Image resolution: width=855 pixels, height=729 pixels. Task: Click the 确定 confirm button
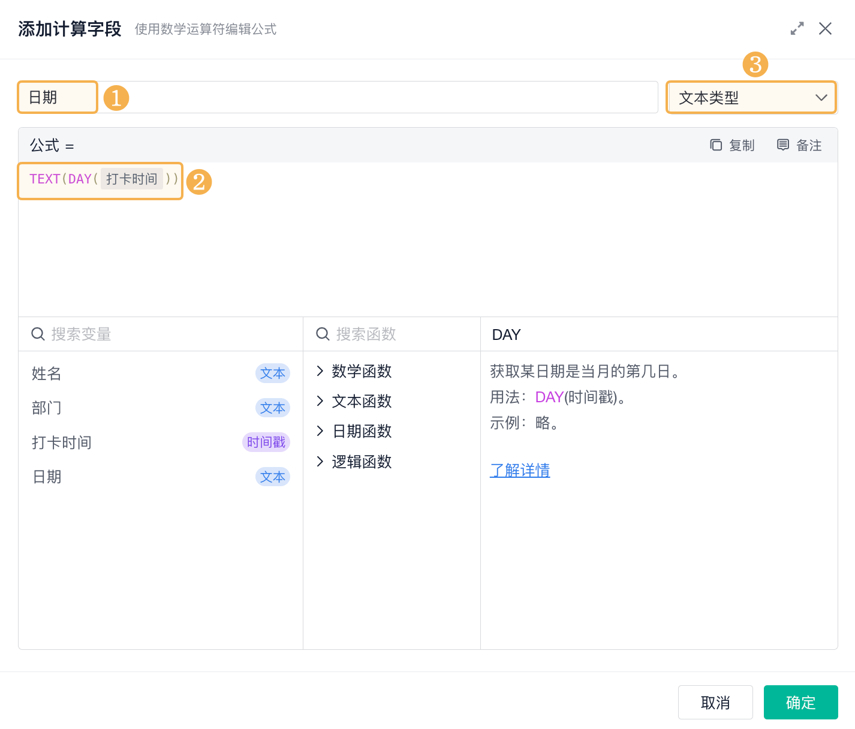800,702
